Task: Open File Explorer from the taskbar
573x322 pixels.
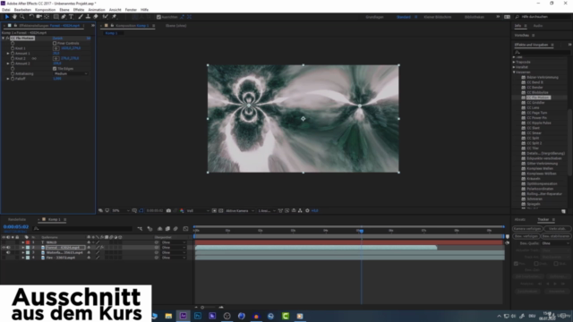Action: 168,316
